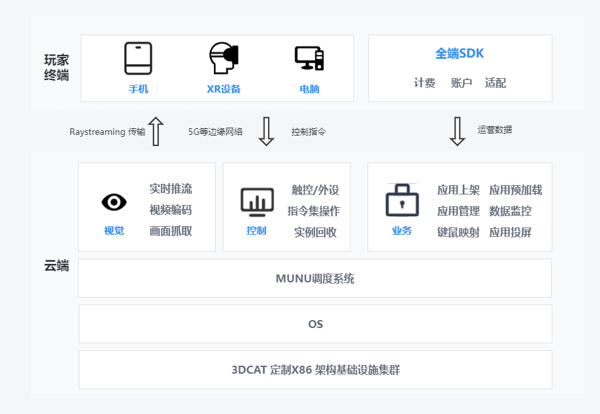The height and width of the screenshot is (414, 600).
Task: Click the 云端 section label
Action: coord(56,265)
